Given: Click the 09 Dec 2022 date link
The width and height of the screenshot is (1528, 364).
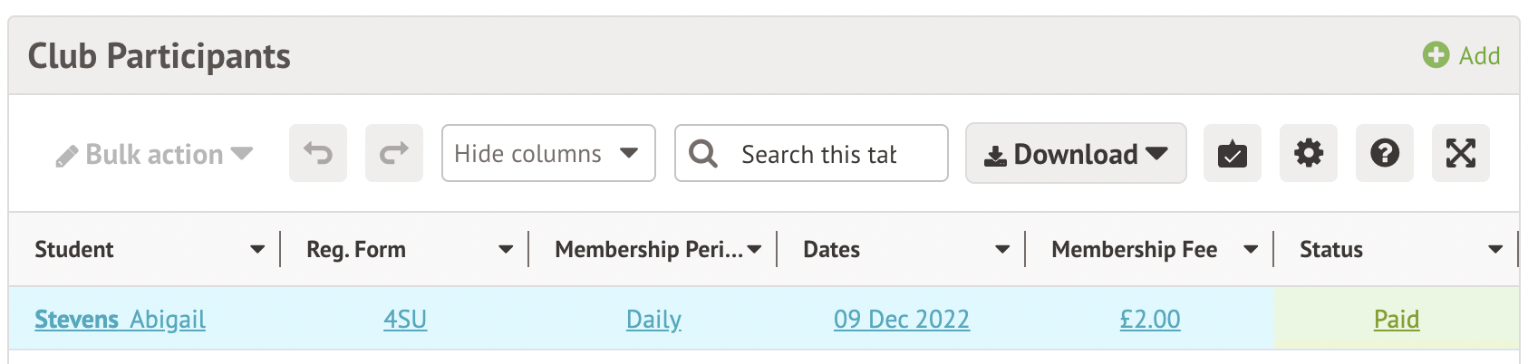Looking at the screenshot, I should (x=902, y=320).
